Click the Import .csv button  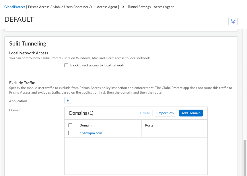click(x=166, y=113)
